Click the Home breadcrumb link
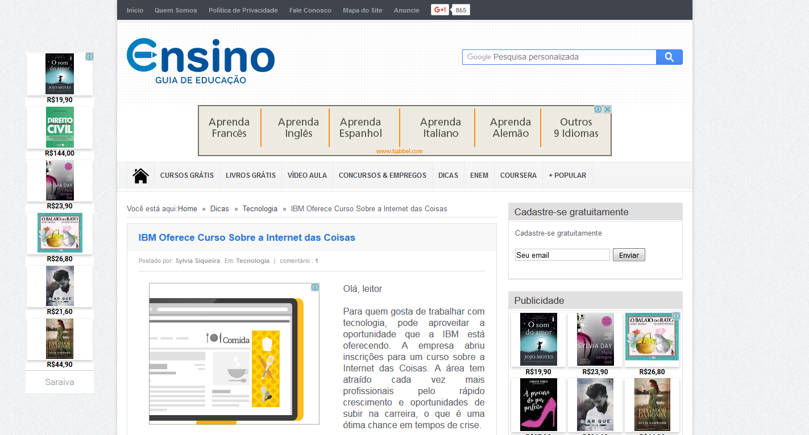Image resolution: width=809 pixels, height=435 pixels. click(x=188, y=209)
